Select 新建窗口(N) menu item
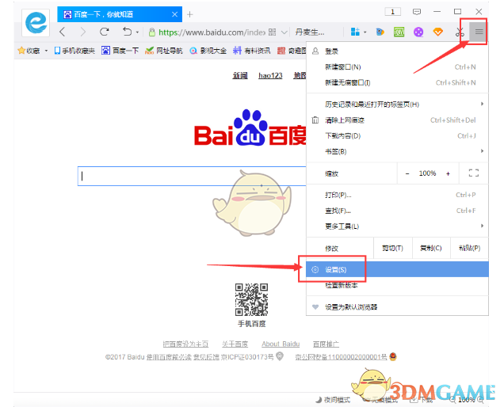 (397, 67)
